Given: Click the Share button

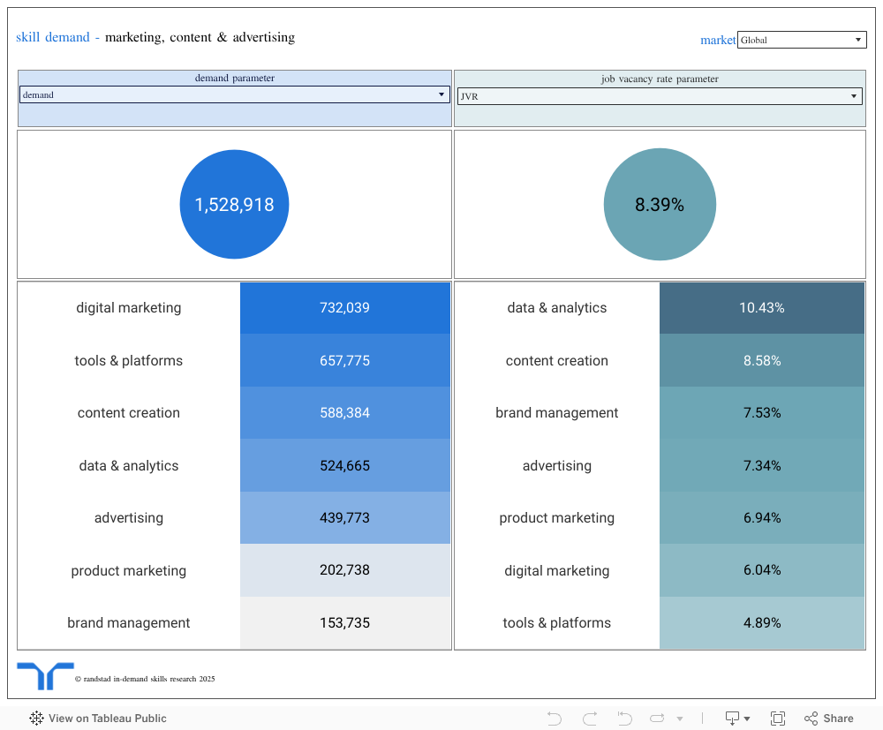Looking at the screenshot, I should pyautogui.click(x=829, y=719).
